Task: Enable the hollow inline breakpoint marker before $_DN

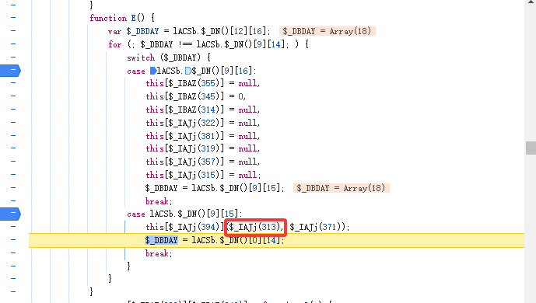Action: [x=188, y=71]
